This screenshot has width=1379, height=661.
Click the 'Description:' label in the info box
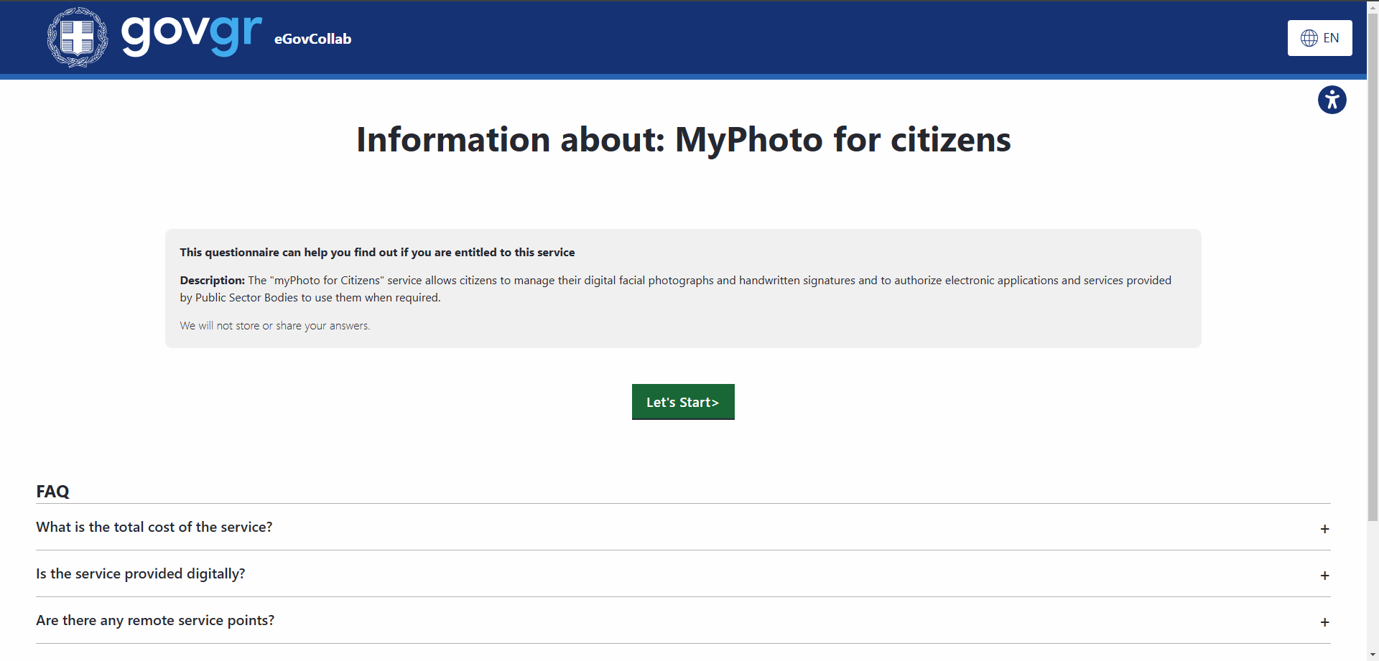[x=213, y=281]
